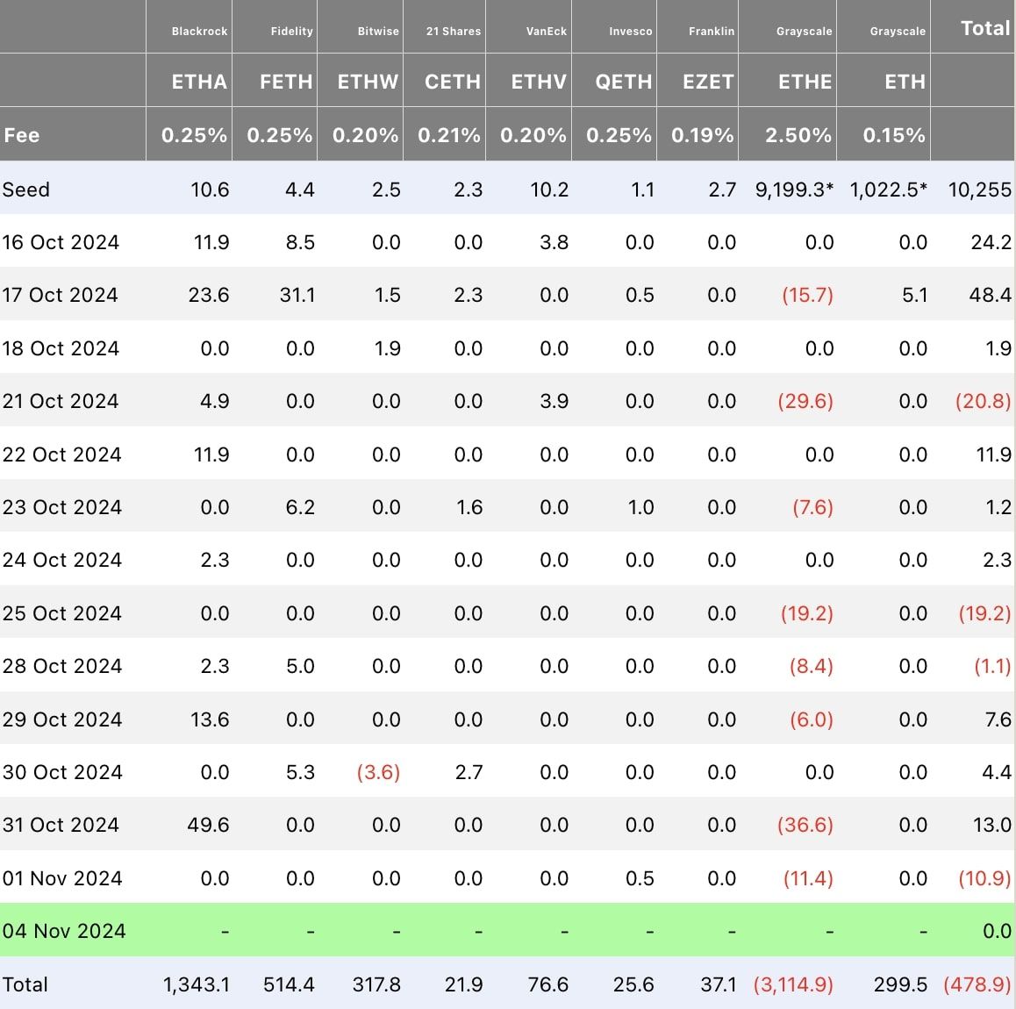Click the Blackrock issuer label
The image size is (1016, 1009).
(199, 31)
